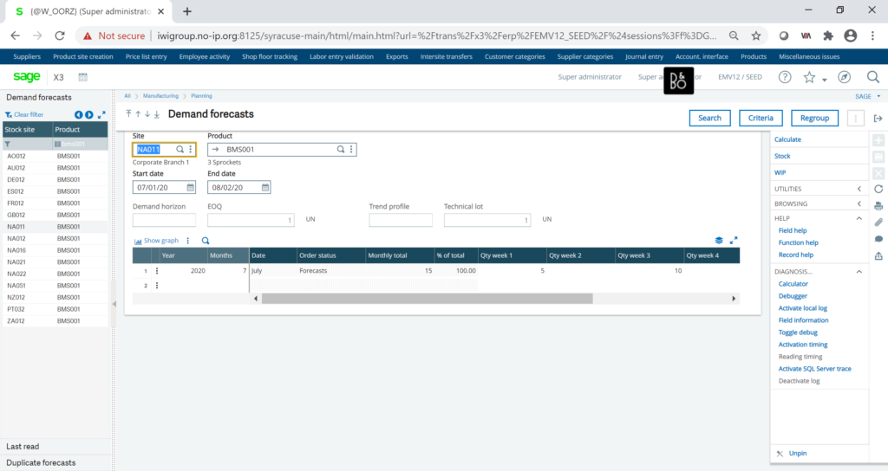Open Shop floor tracking menu item

[x=270, y=56]
